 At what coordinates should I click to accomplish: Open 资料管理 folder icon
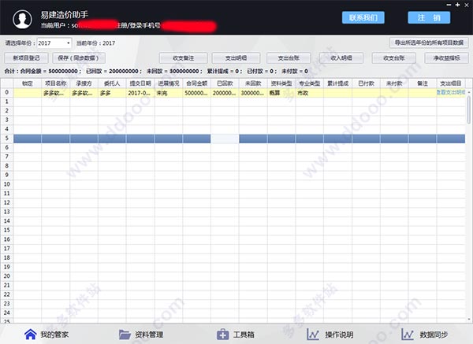[x=125, y=335]
